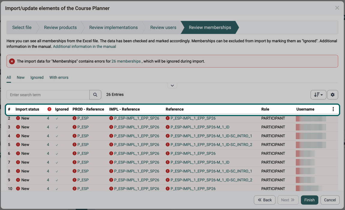The height and width of the screenshot is (210, 345).
Task: Toggle the Ignored checkmark in row 3
Action: coord(57,127)
